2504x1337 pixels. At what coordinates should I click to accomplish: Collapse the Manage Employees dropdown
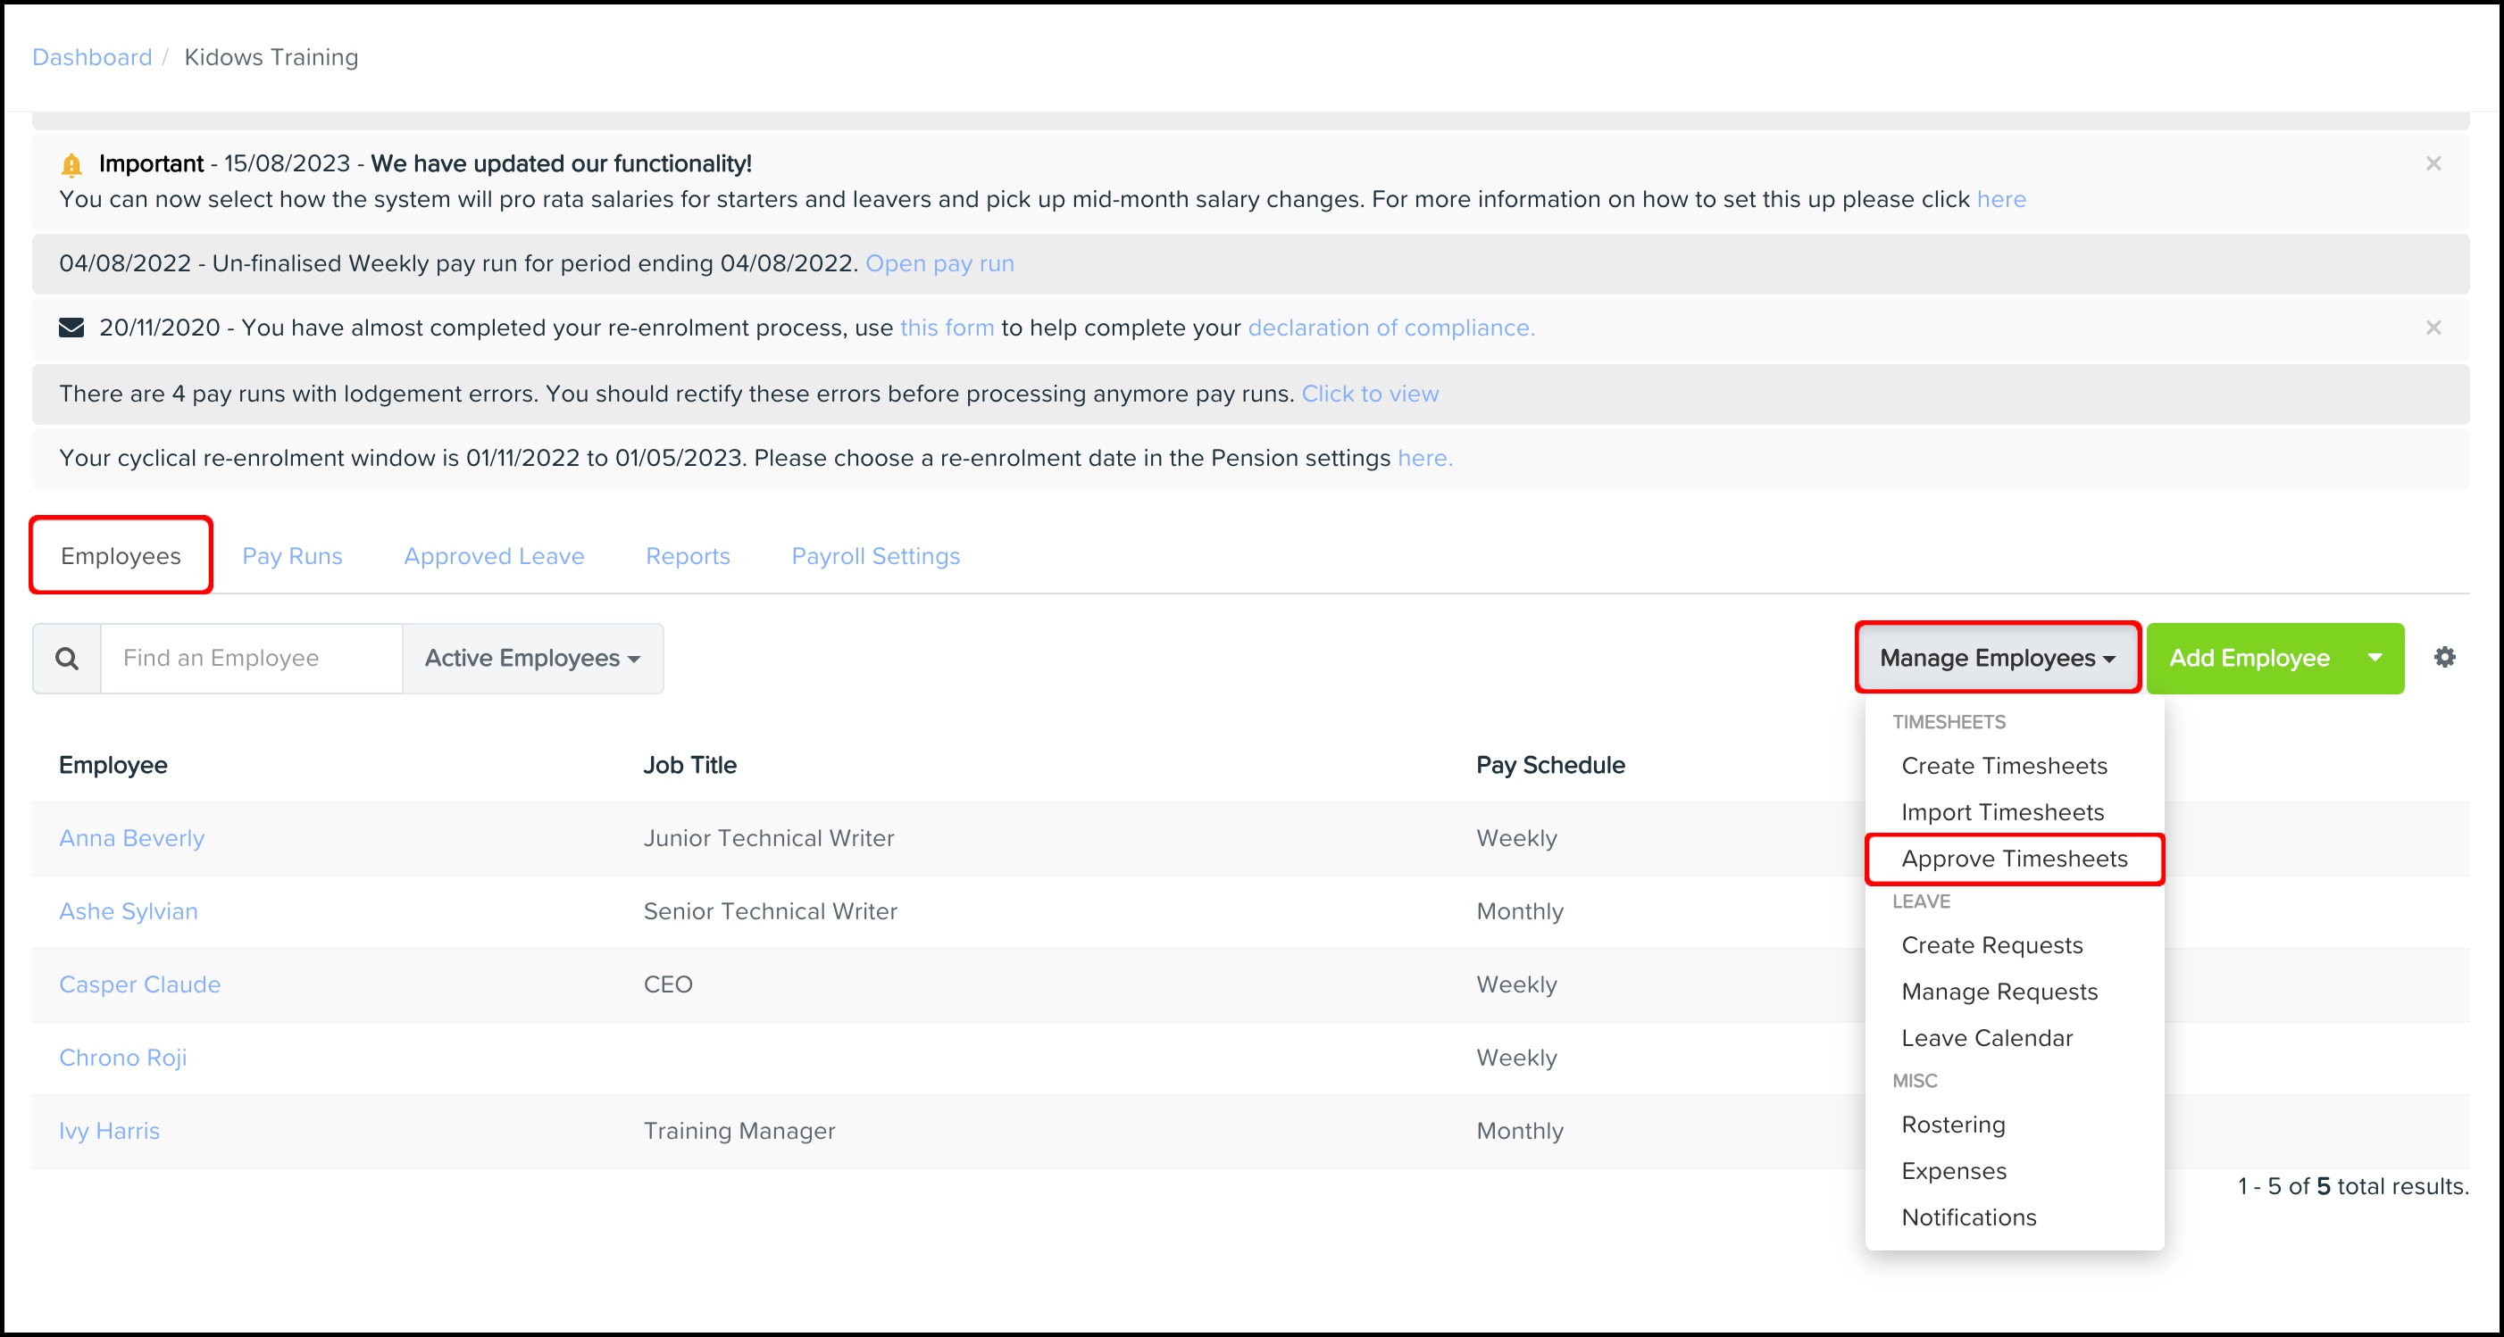(x=1997, y=658)
